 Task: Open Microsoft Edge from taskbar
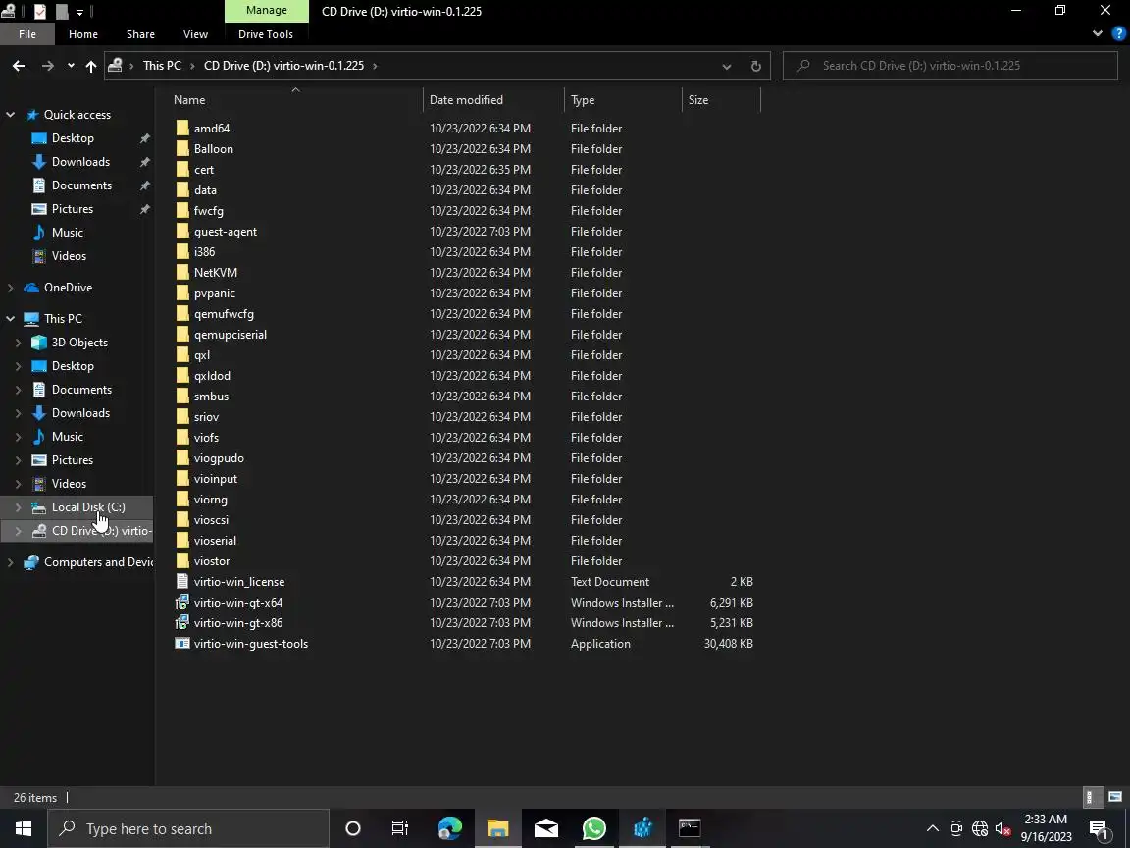coord(449,828)
